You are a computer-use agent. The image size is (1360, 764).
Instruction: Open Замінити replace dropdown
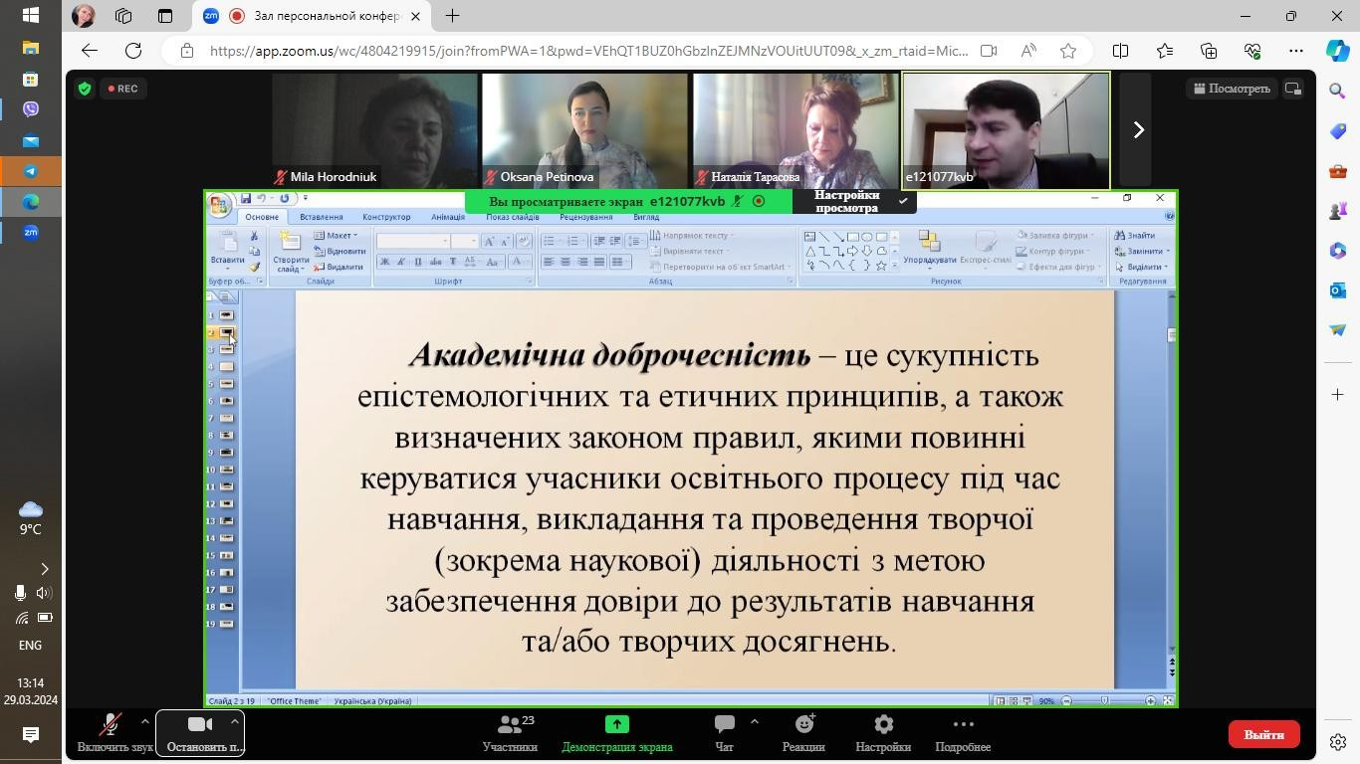(1141, 251)
